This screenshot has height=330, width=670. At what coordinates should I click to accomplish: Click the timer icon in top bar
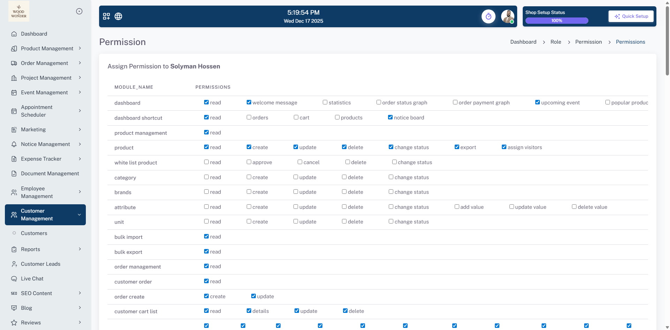[x=488, y=16]
